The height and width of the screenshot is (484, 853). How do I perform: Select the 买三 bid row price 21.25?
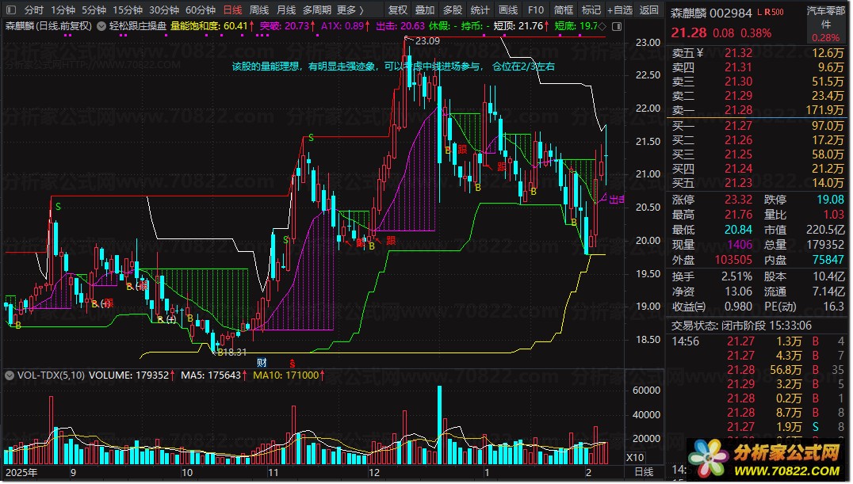pos(739,154)
